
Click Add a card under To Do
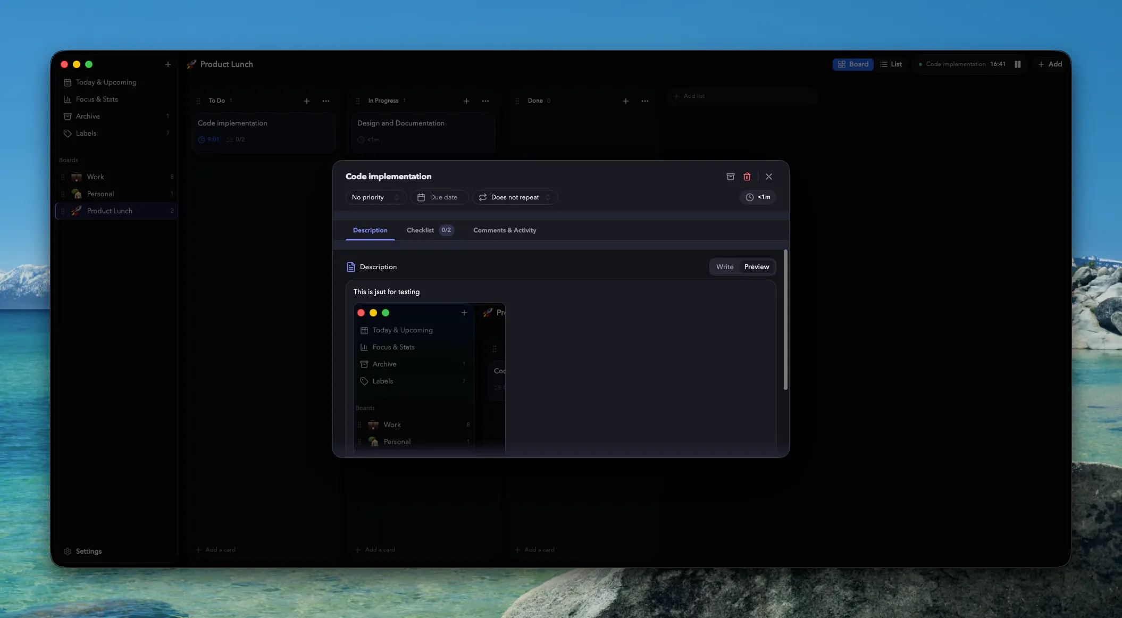coord(215,550)
